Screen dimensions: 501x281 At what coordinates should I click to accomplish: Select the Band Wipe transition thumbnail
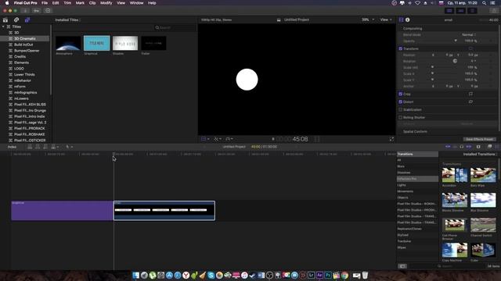click(x=483, y=175)
